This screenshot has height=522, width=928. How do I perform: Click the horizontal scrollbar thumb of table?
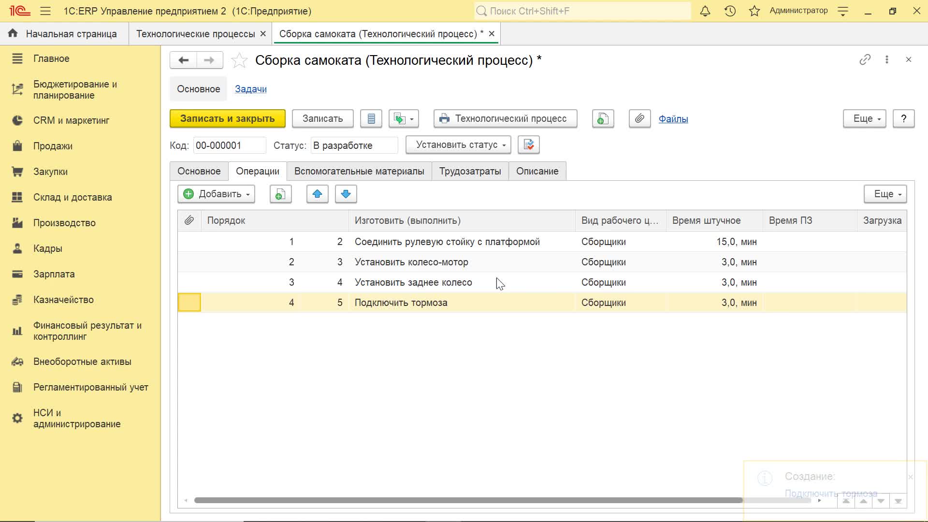pyautogui.click(x=468, y=500)
